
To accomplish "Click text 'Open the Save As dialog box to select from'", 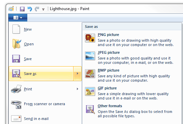I will click(135, 112).
